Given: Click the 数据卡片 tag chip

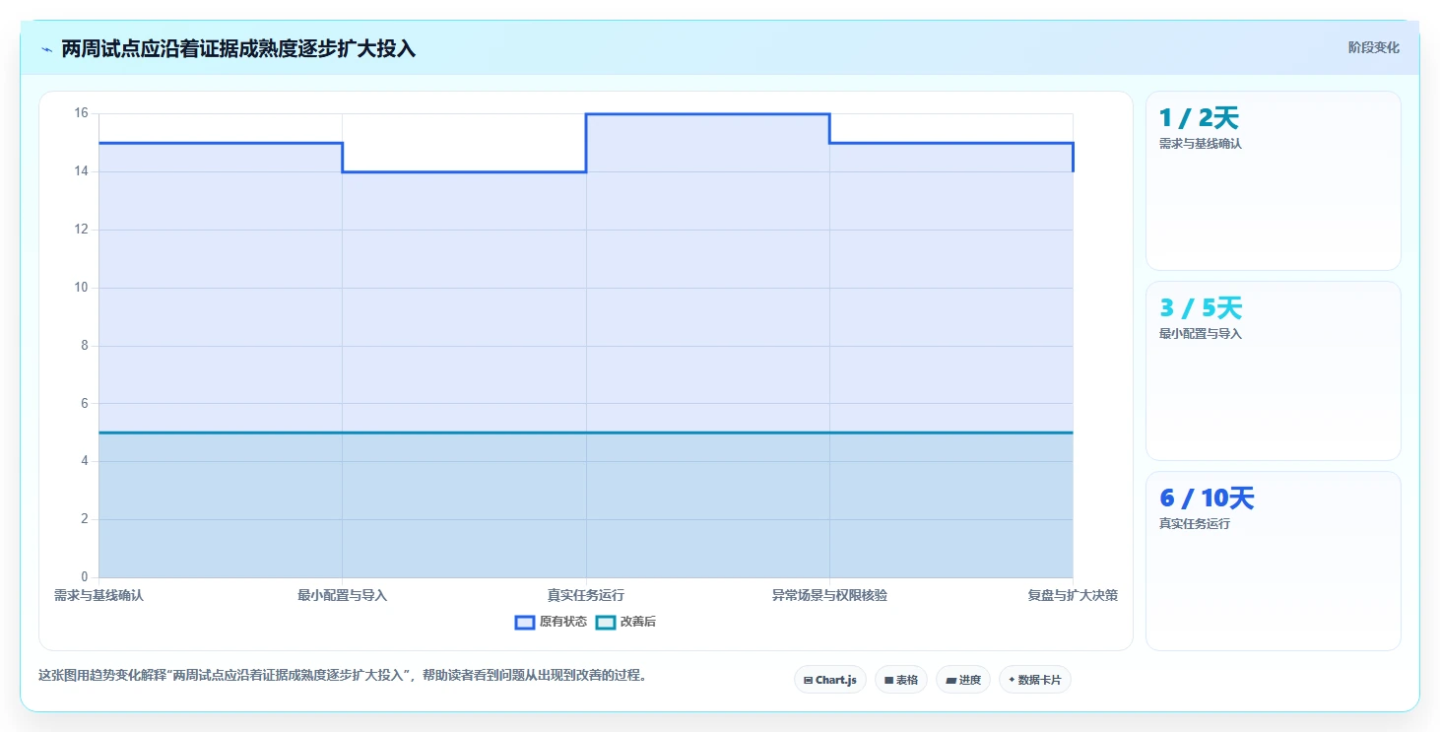Looking at the screenshot, I should coord(1035,680).
